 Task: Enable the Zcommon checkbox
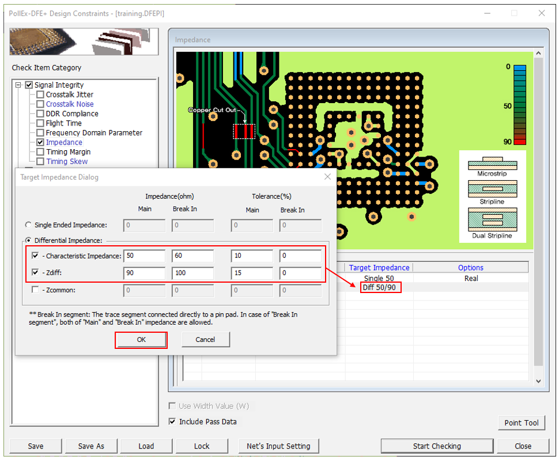pyautogui.click(x=36, y=290)
